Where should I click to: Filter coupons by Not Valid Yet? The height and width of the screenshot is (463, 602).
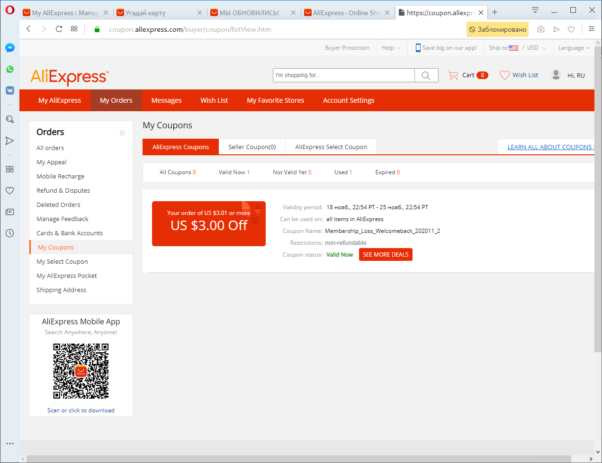[x=292, y=172]
